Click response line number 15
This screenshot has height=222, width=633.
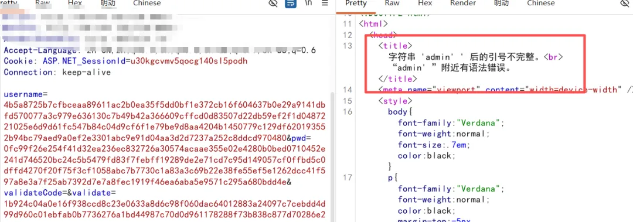pos(347,101)
